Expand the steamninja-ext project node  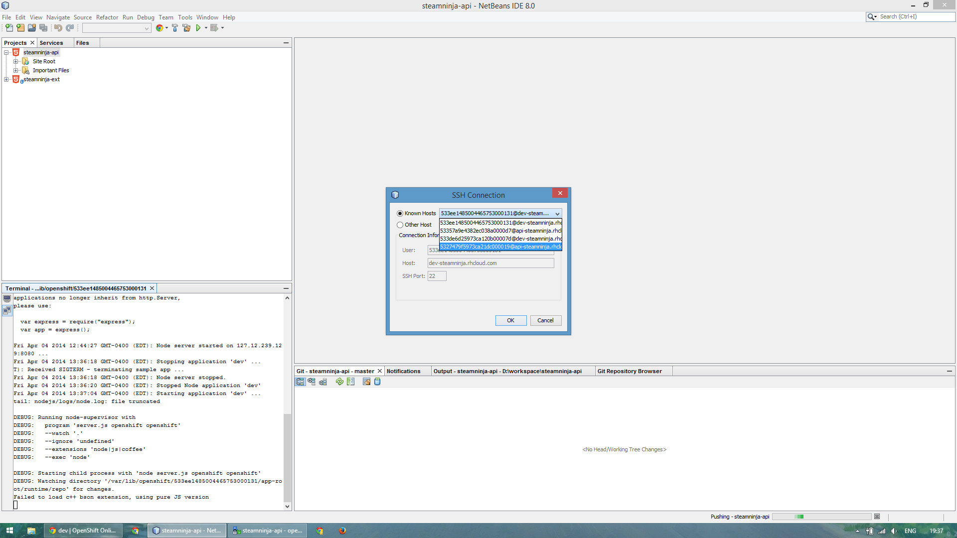pos(6,80)
